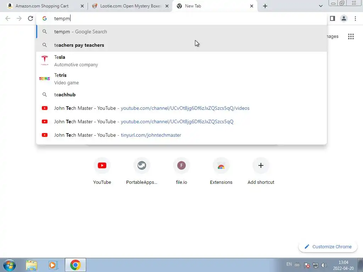
Task: Open the Action Center flag icon
Action: point(307,265)
